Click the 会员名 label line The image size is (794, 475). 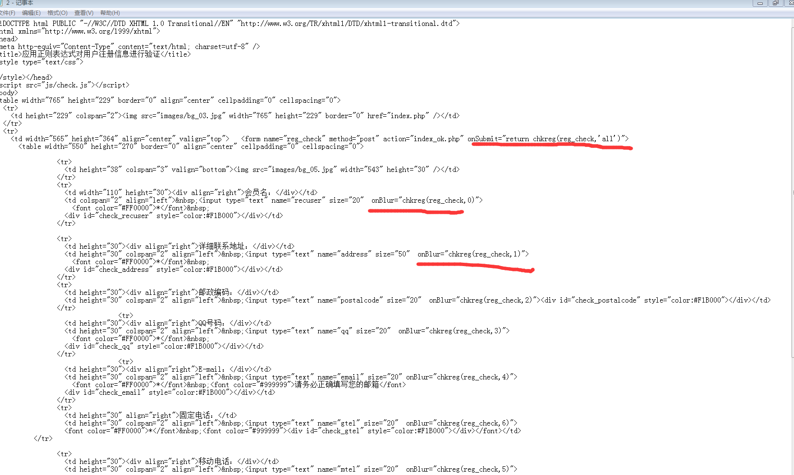191,193
